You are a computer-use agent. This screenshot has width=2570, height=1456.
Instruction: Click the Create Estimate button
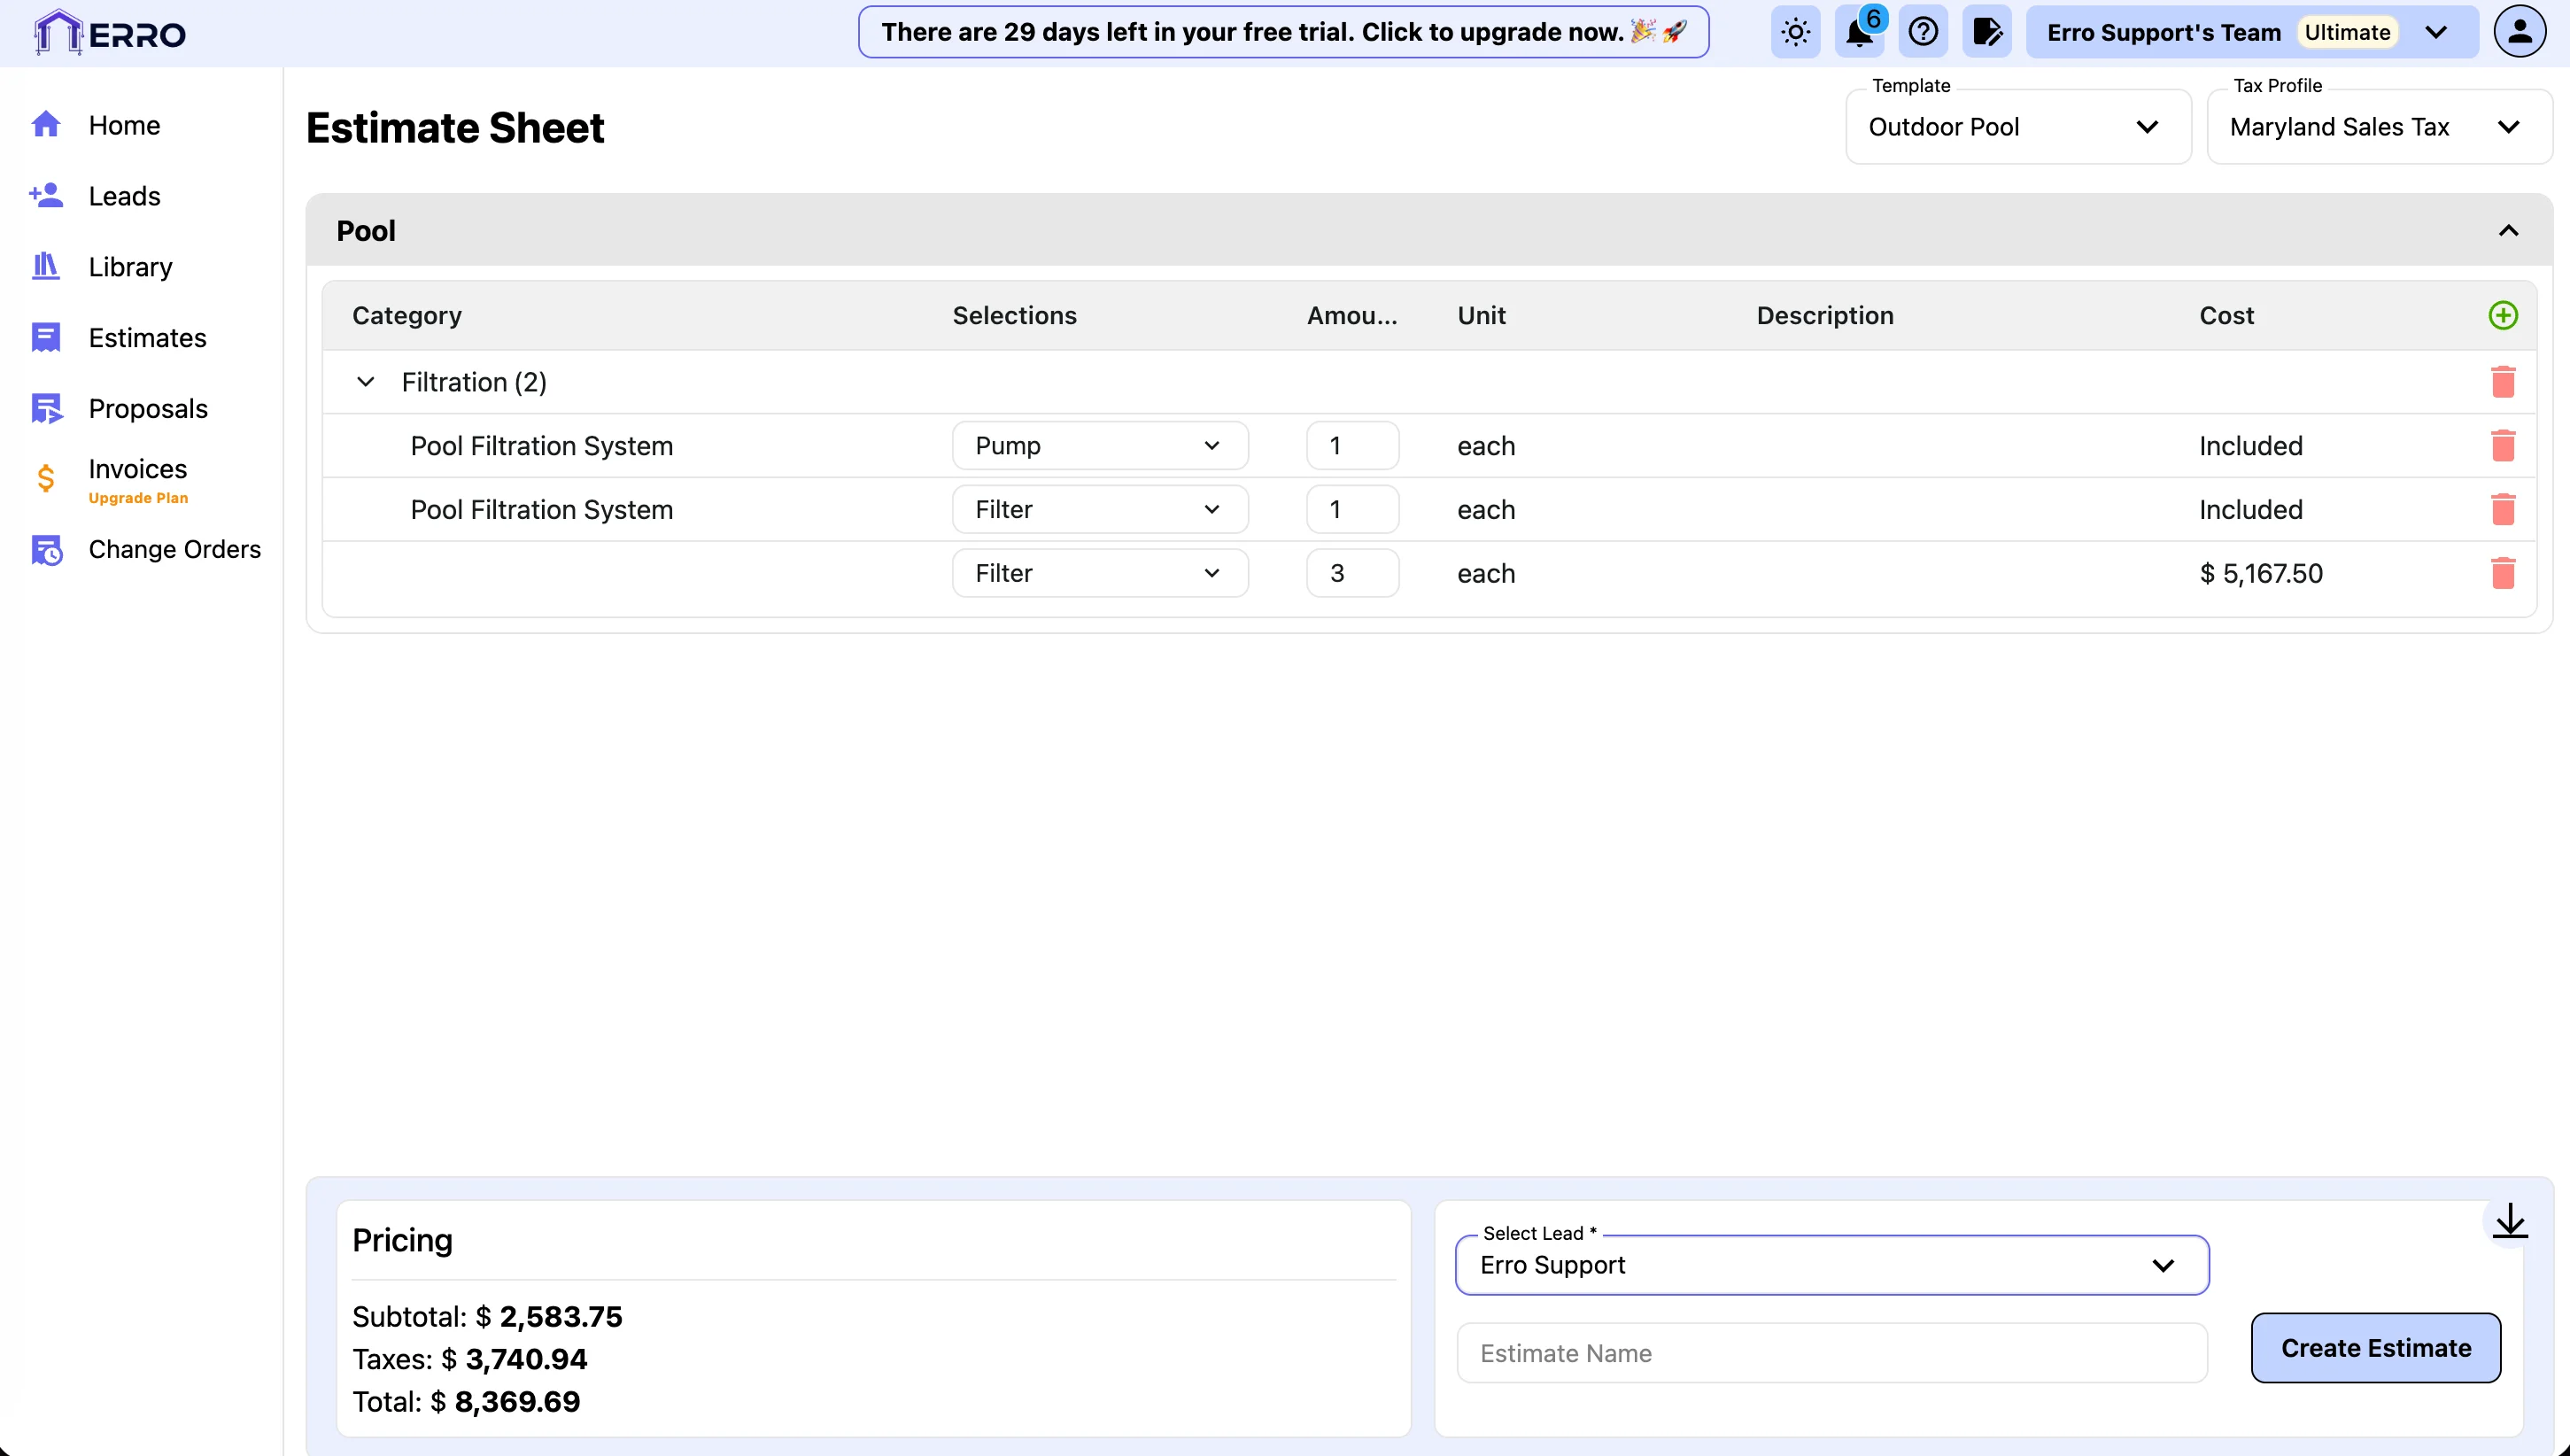click(x=2375, y=1348)
